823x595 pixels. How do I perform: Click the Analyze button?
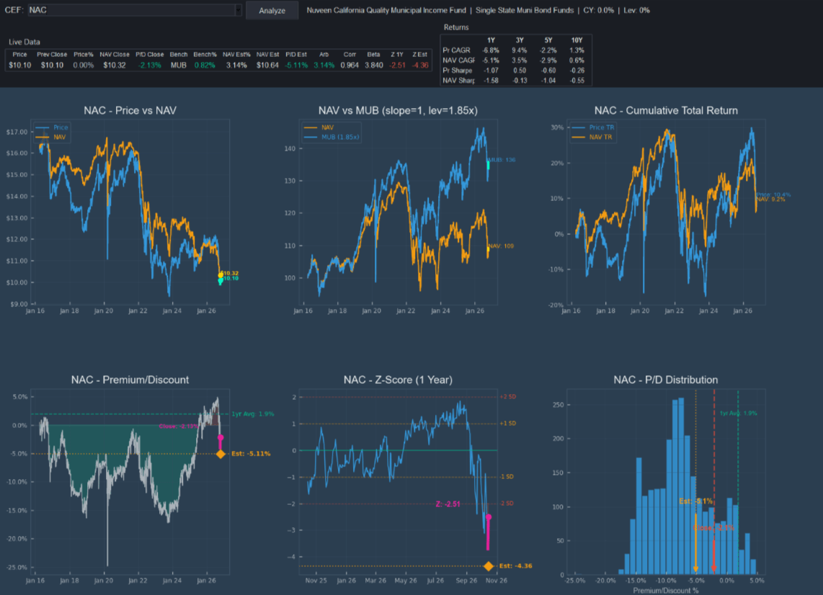[x=272, y=11]
